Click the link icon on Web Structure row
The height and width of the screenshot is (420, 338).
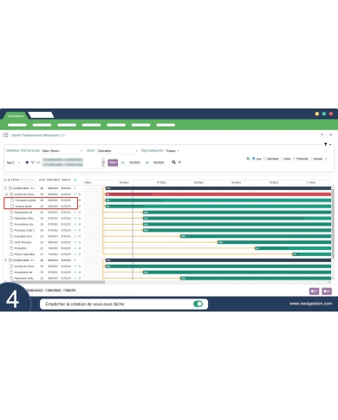pyautogui.click(x=80, y=242)
